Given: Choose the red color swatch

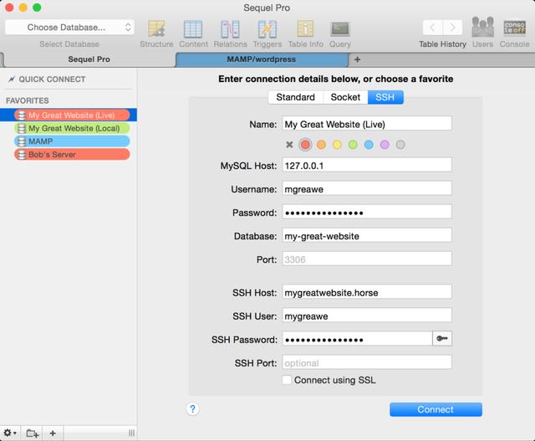Looking at the screenshot, I should (305, 145).
